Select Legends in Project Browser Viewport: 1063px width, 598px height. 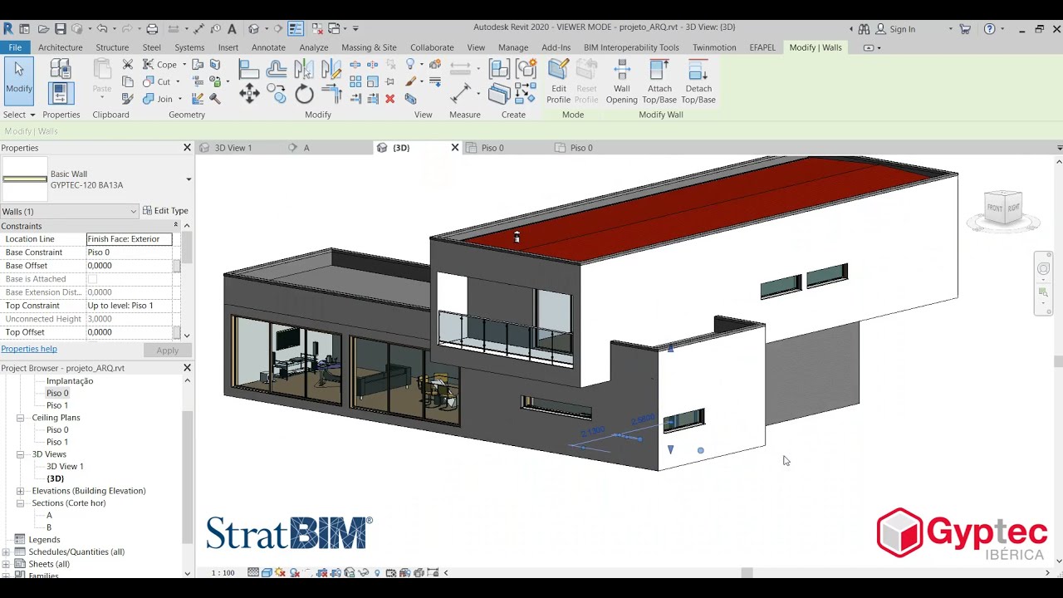click(x=44, y=540)
